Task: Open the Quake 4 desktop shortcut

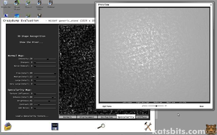Action: [x=28, y=4]
